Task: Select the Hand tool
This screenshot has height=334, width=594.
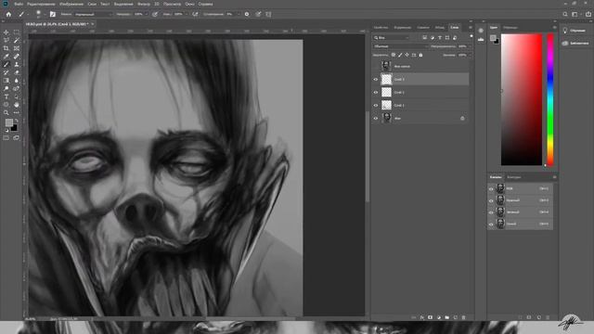Action: (x=17, y=105)
